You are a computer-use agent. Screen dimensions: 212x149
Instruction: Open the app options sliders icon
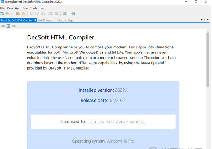[x=65, y=14]
